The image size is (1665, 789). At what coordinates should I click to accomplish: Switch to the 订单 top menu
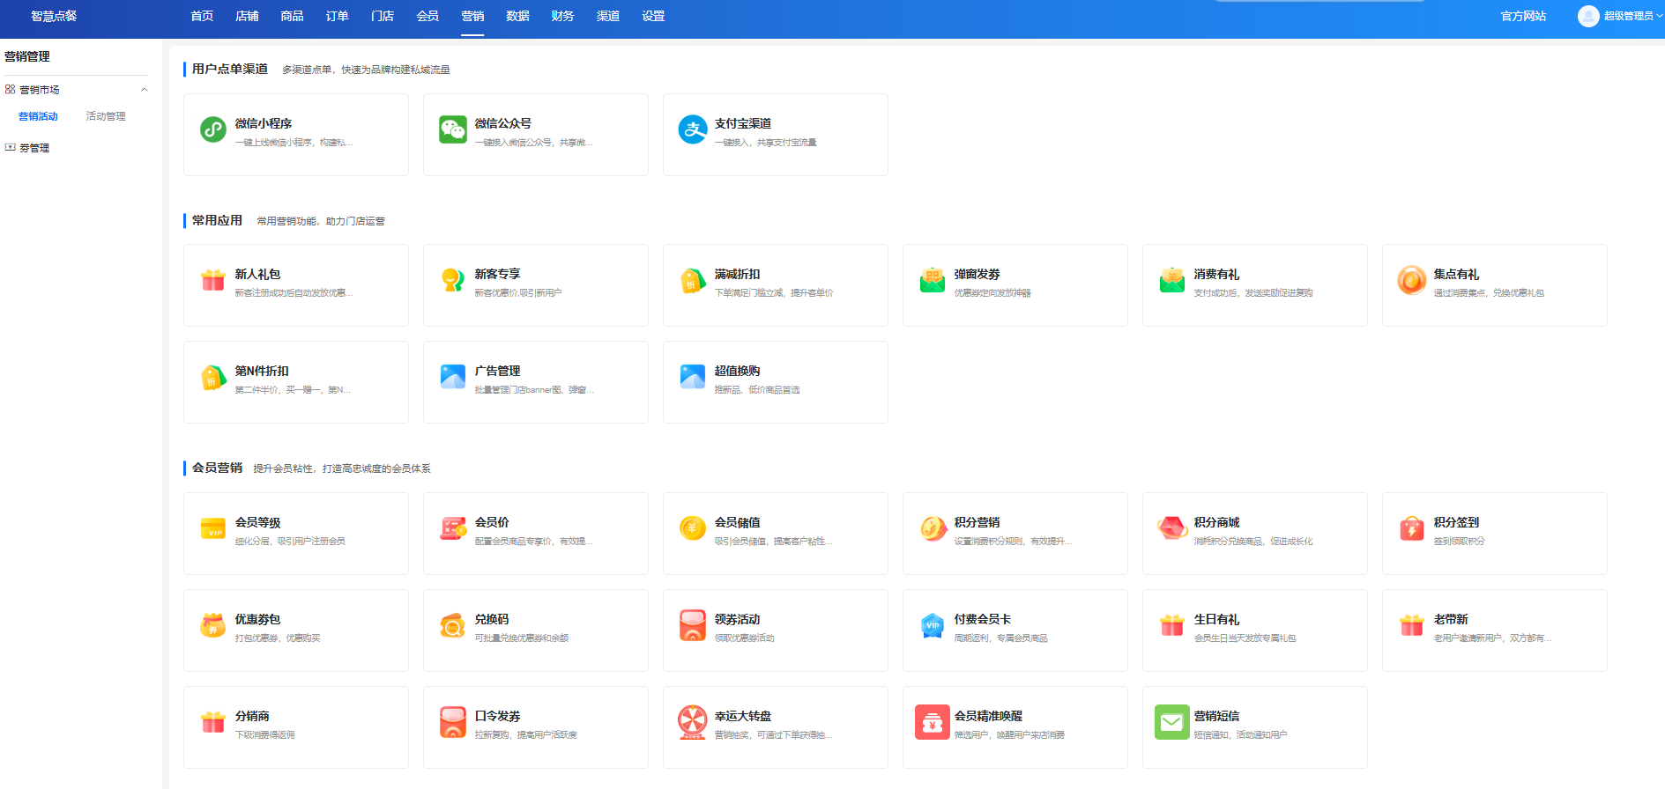pos(337,16)
